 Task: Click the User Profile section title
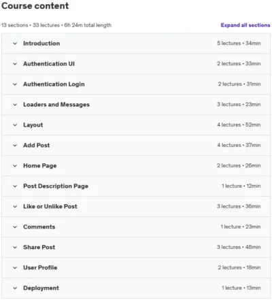click(40, 267)
